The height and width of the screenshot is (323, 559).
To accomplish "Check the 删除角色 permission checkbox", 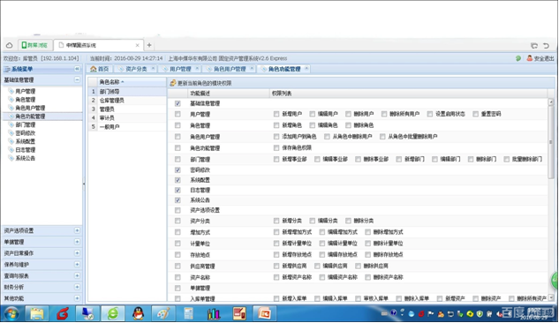I will point(348,125).
